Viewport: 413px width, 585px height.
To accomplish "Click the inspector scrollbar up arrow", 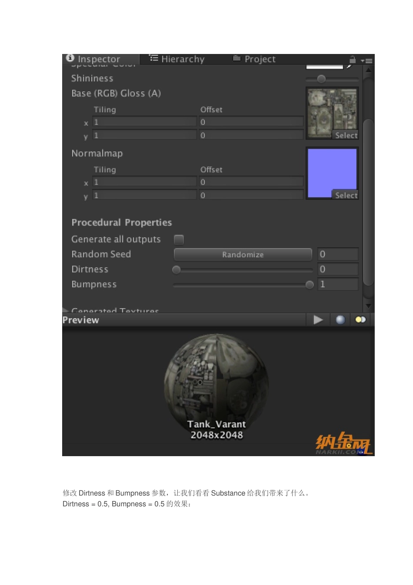I will (368, 70).
